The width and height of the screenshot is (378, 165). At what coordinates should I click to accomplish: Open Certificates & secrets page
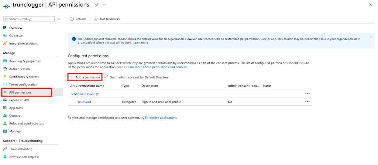click(x=24, y=77)
